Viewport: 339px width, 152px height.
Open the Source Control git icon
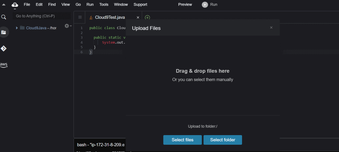(x=4, y=49)
